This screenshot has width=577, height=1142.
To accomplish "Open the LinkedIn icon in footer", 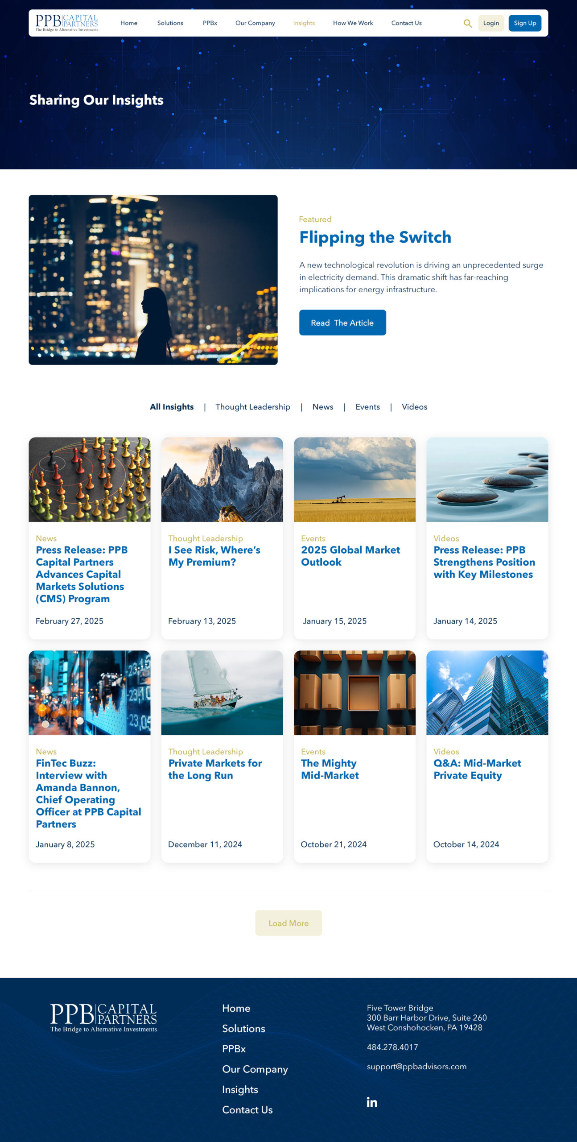I will point(372,1102).
